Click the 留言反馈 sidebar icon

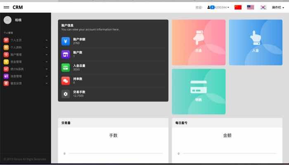click(x=6, y=83)
